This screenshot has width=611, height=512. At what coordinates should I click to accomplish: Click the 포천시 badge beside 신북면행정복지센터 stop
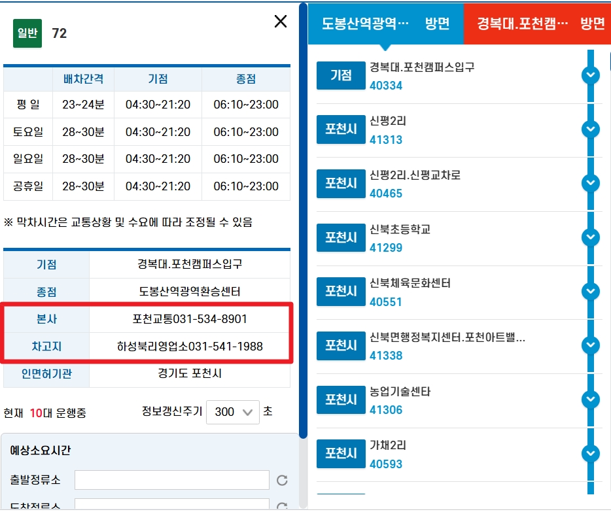pyautogui.click(x=341, y=346)
